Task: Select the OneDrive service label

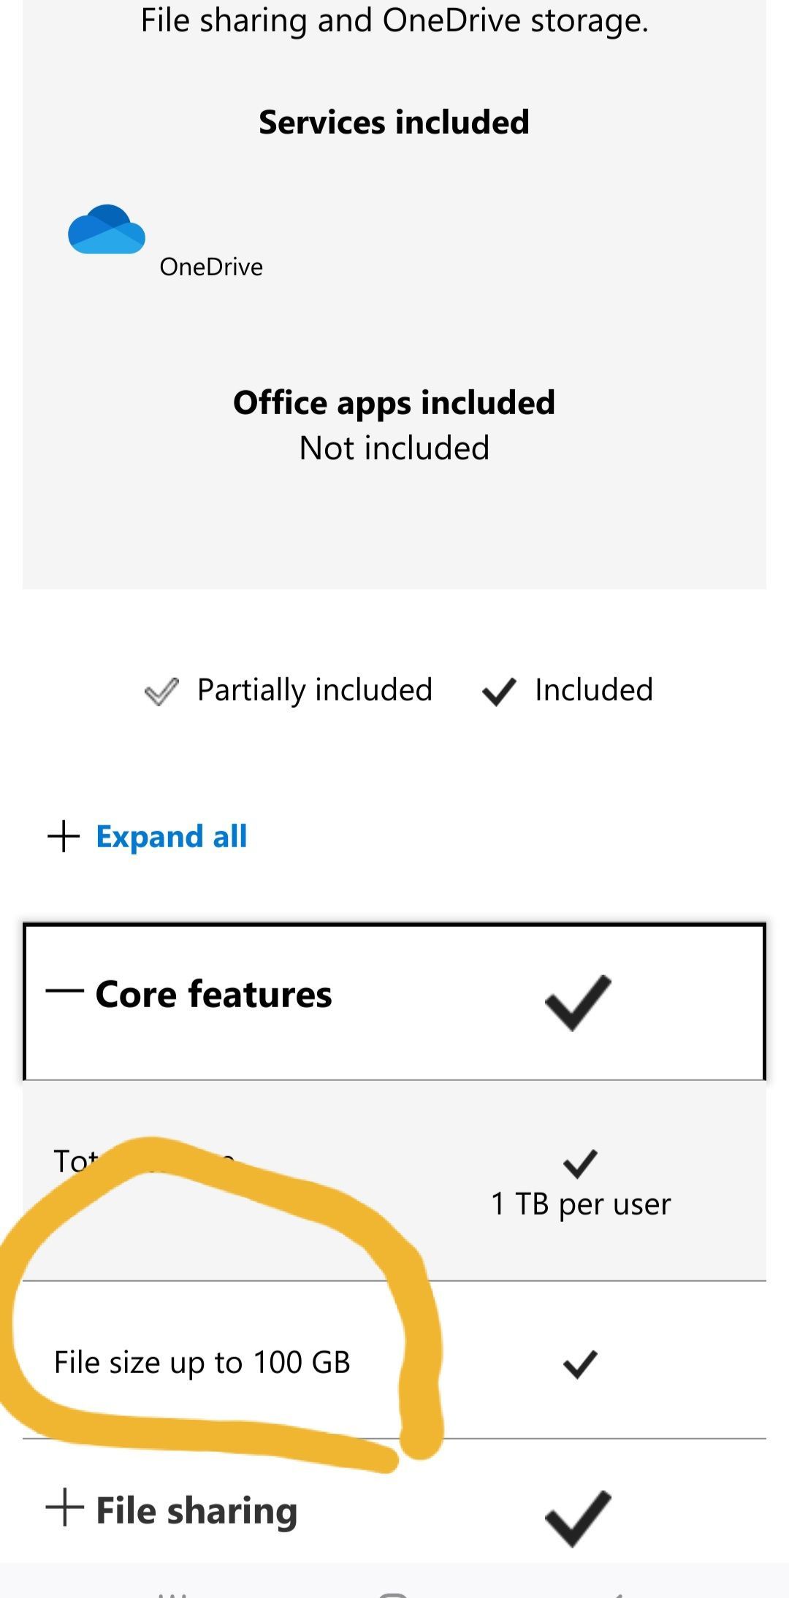Action: click(x=211, y=267)
